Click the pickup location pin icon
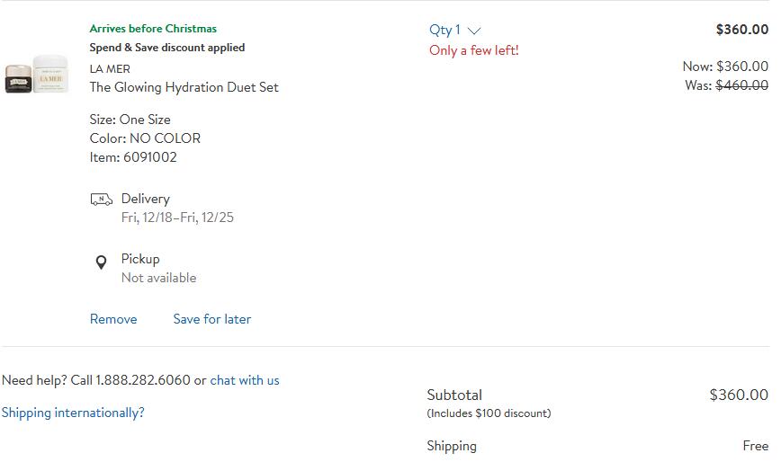 (x=101, y=262)
